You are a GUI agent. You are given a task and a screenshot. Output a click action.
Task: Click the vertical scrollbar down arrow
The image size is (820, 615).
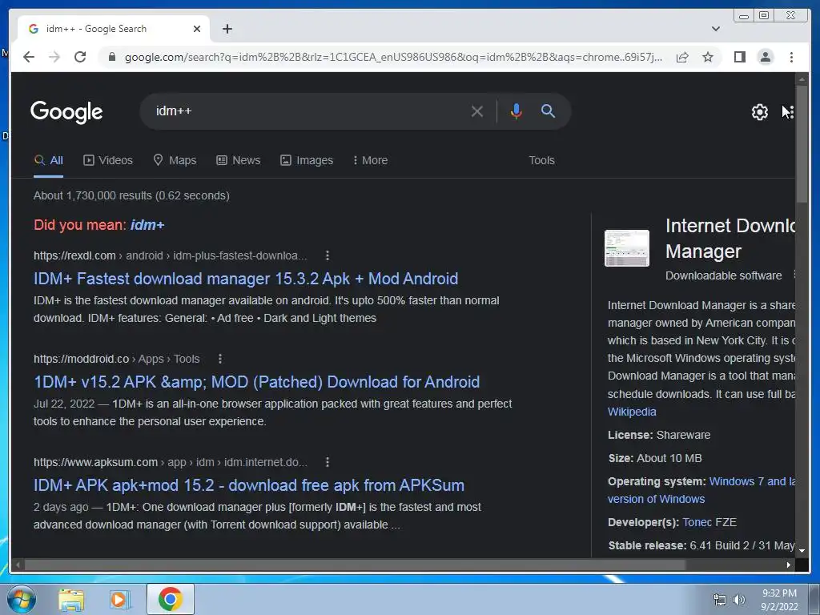802,551
